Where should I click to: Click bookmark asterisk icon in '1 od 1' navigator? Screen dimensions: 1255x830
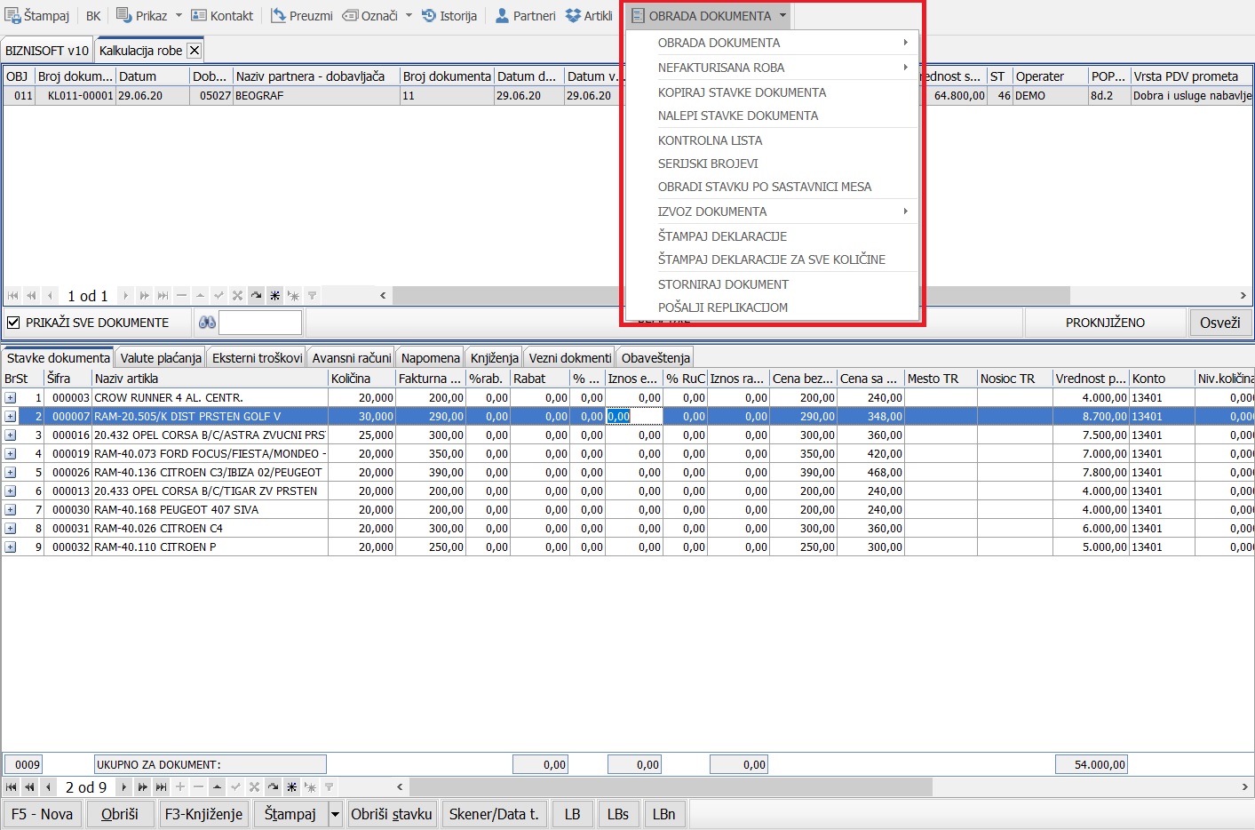tap(274, 296)
